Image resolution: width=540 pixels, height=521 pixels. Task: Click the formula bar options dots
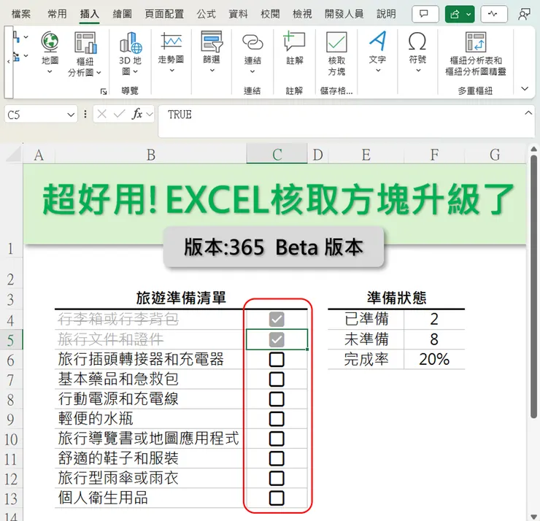(85, 114)
